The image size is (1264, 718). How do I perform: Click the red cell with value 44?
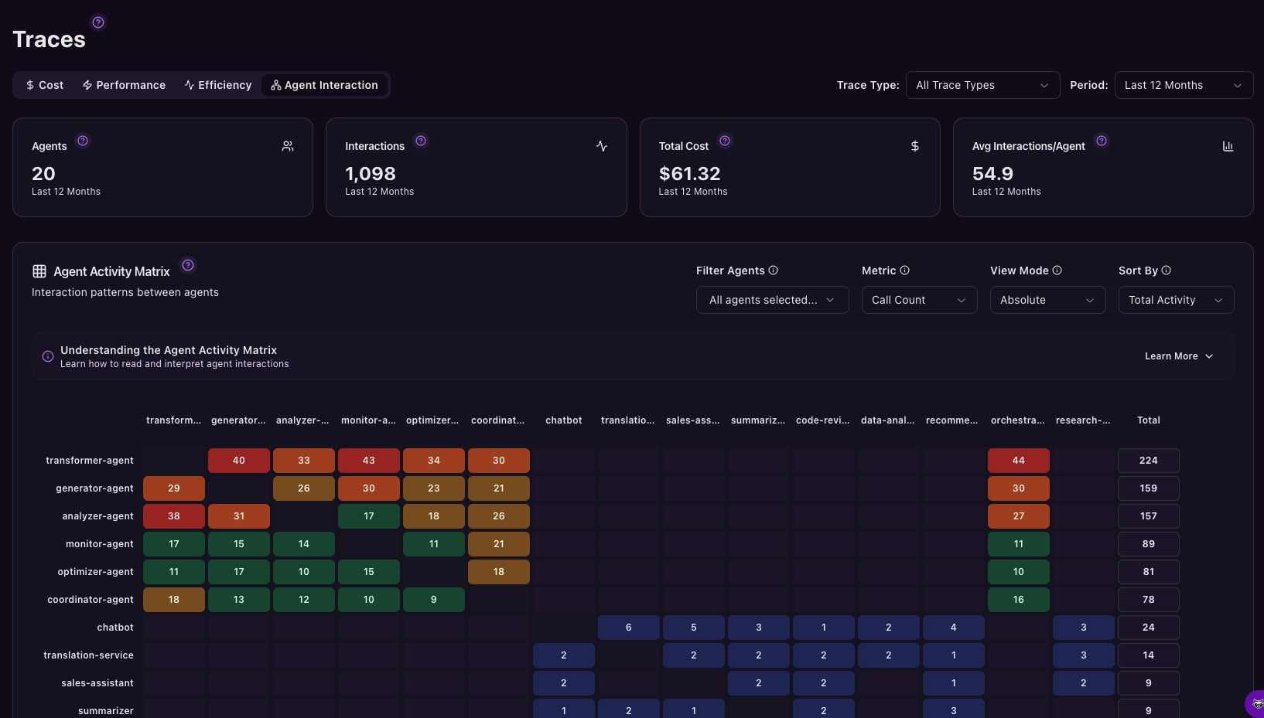(x=1018, y=461)
